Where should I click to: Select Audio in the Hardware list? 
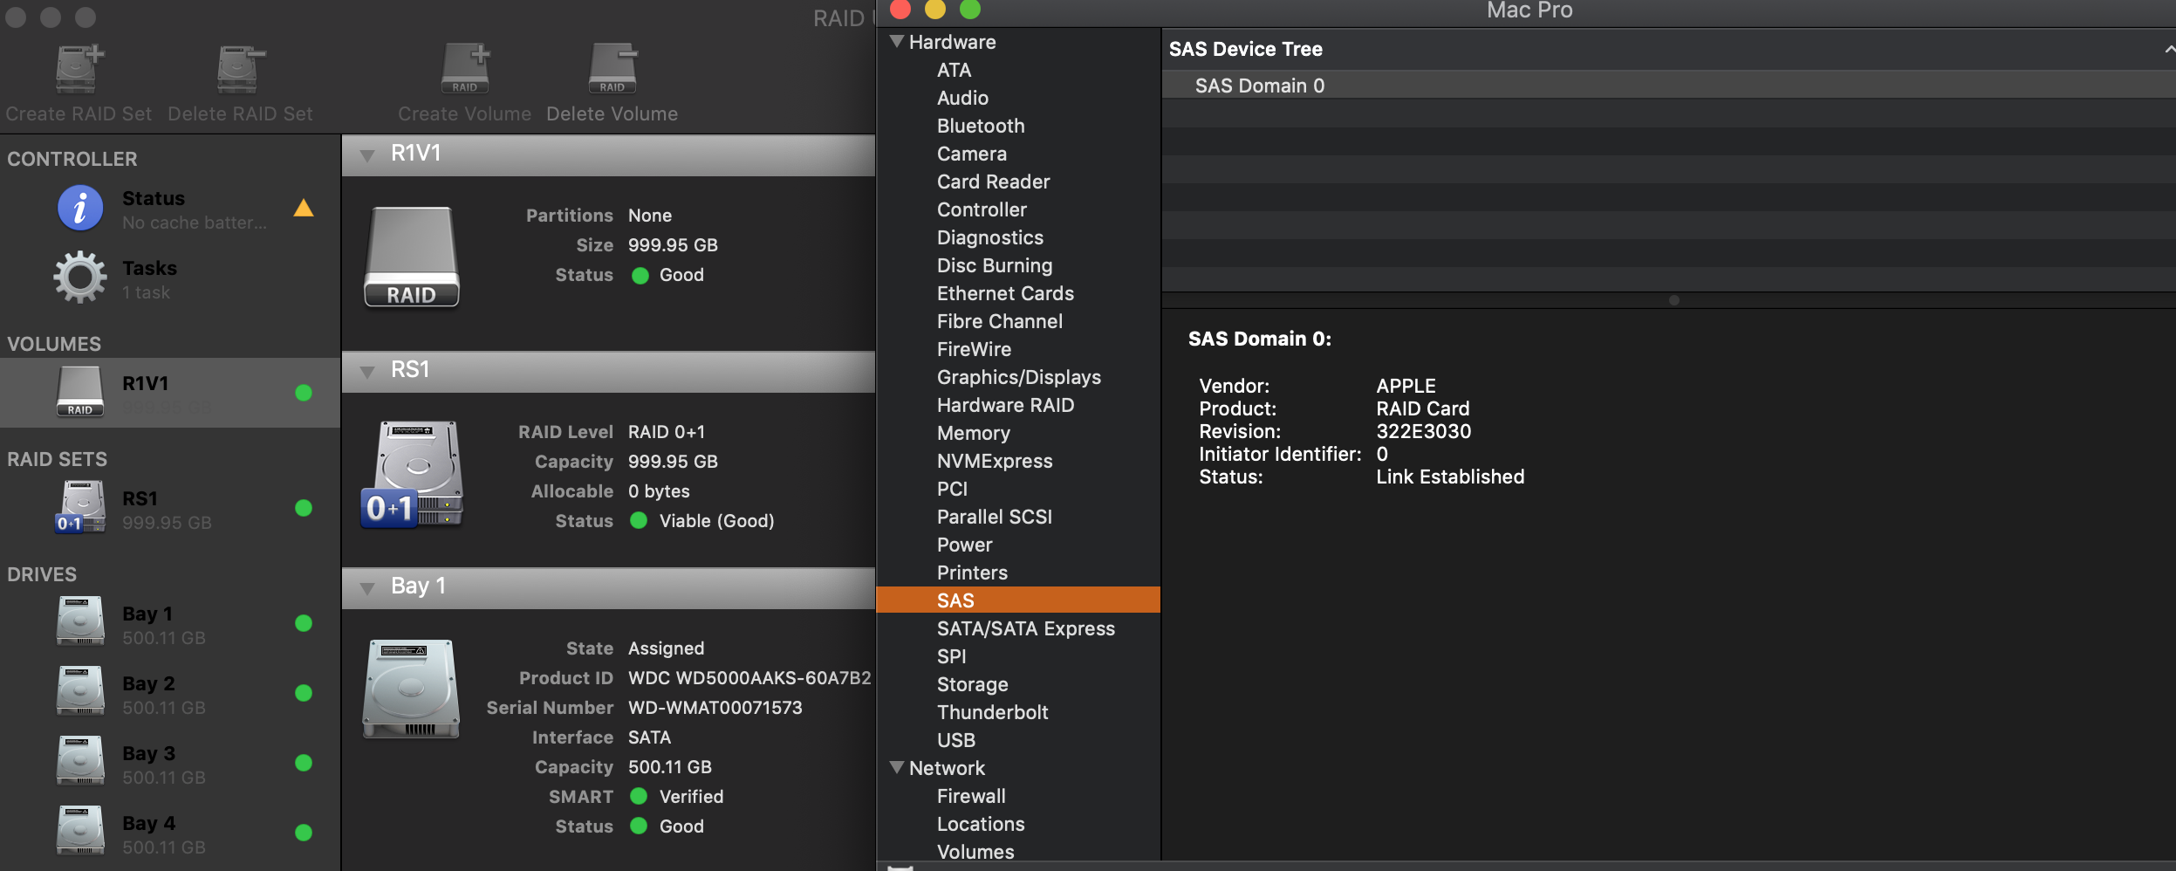(962, 98)
